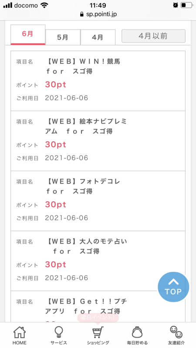Open the 4月以前 button
This screenshot has width=196, height=348.
point(153,36)
